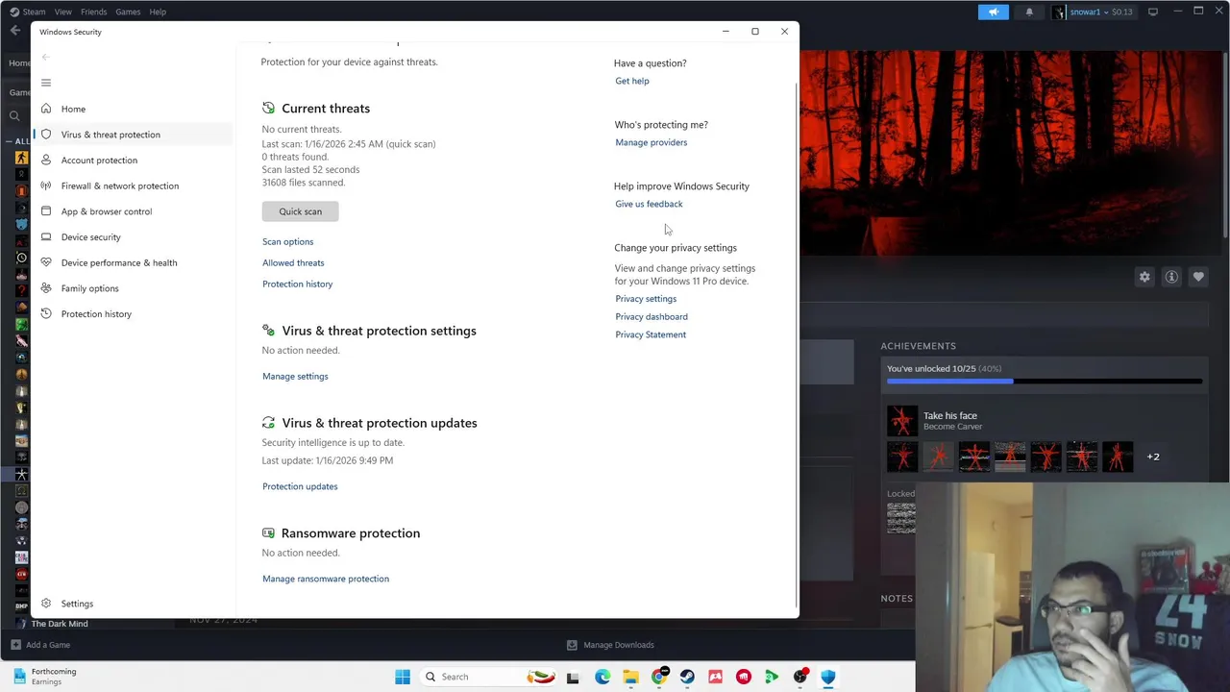Click the back arrow in Windows Security
This screenshot has height=692, width=1230.
45,57
